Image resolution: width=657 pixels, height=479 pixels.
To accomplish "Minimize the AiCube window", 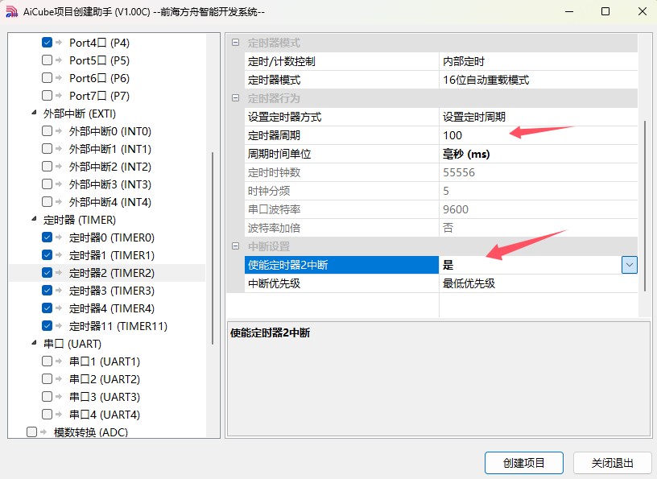I will 569,12.
